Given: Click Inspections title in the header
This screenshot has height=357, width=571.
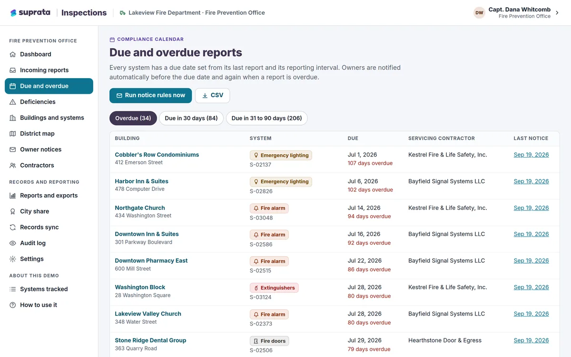Looking at the screenshot, I should coord(84,13).
